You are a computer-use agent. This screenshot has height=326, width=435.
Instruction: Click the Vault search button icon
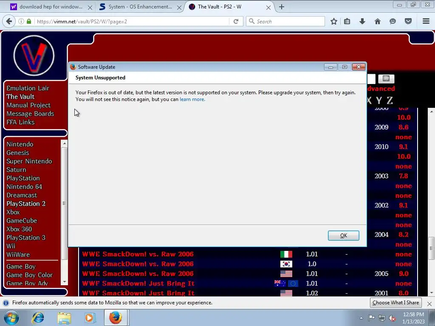[386, 79]
